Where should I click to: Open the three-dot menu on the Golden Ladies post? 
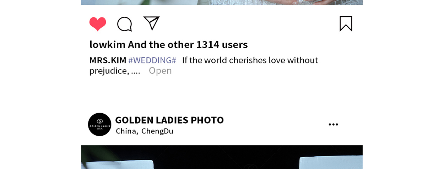[x=333, y=124]
